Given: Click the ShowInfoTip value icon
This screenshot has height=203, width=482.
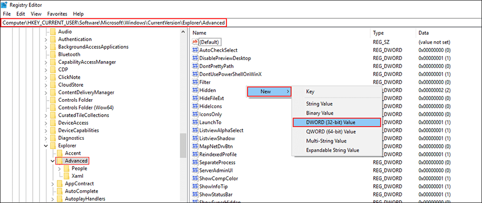Looking at the screenshot, I should pyautogui.click(x=195, y=186).
